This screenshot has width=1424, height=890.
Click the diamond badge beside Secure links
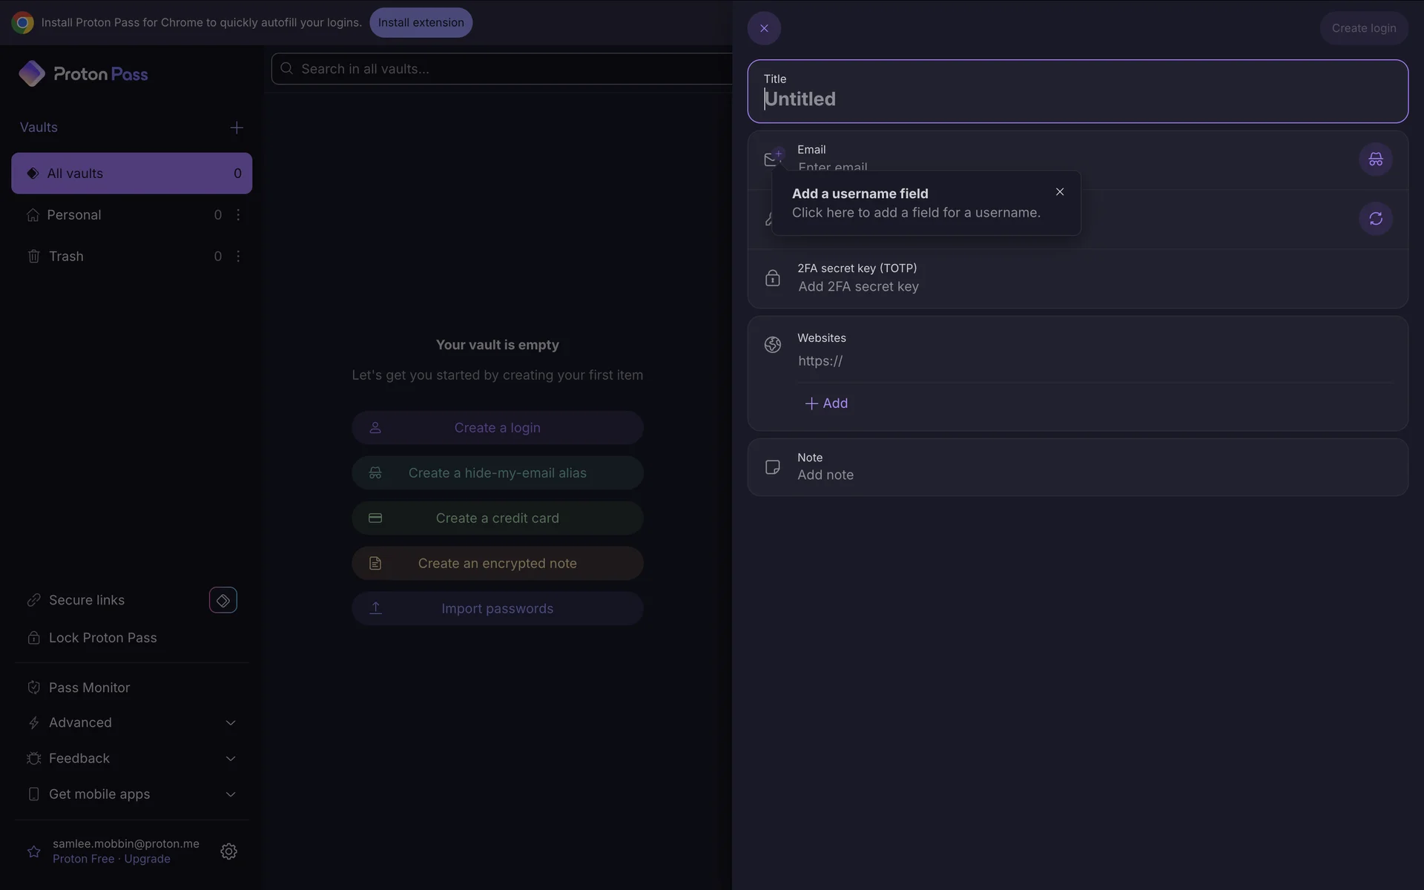click(x=222, y=600)
